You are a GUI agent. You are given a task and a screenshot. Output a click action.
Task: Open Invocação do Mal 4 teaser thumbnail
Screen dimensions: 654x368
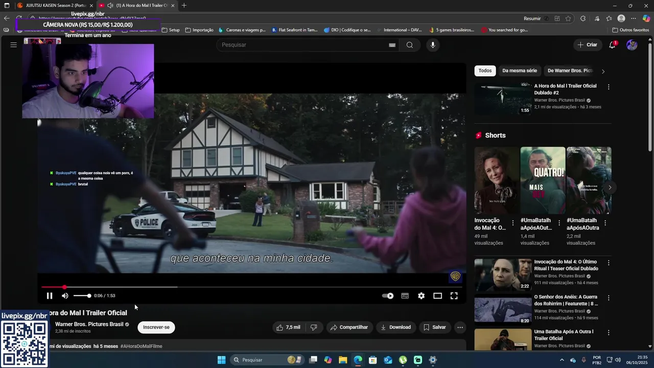click(x=503, y=274)
